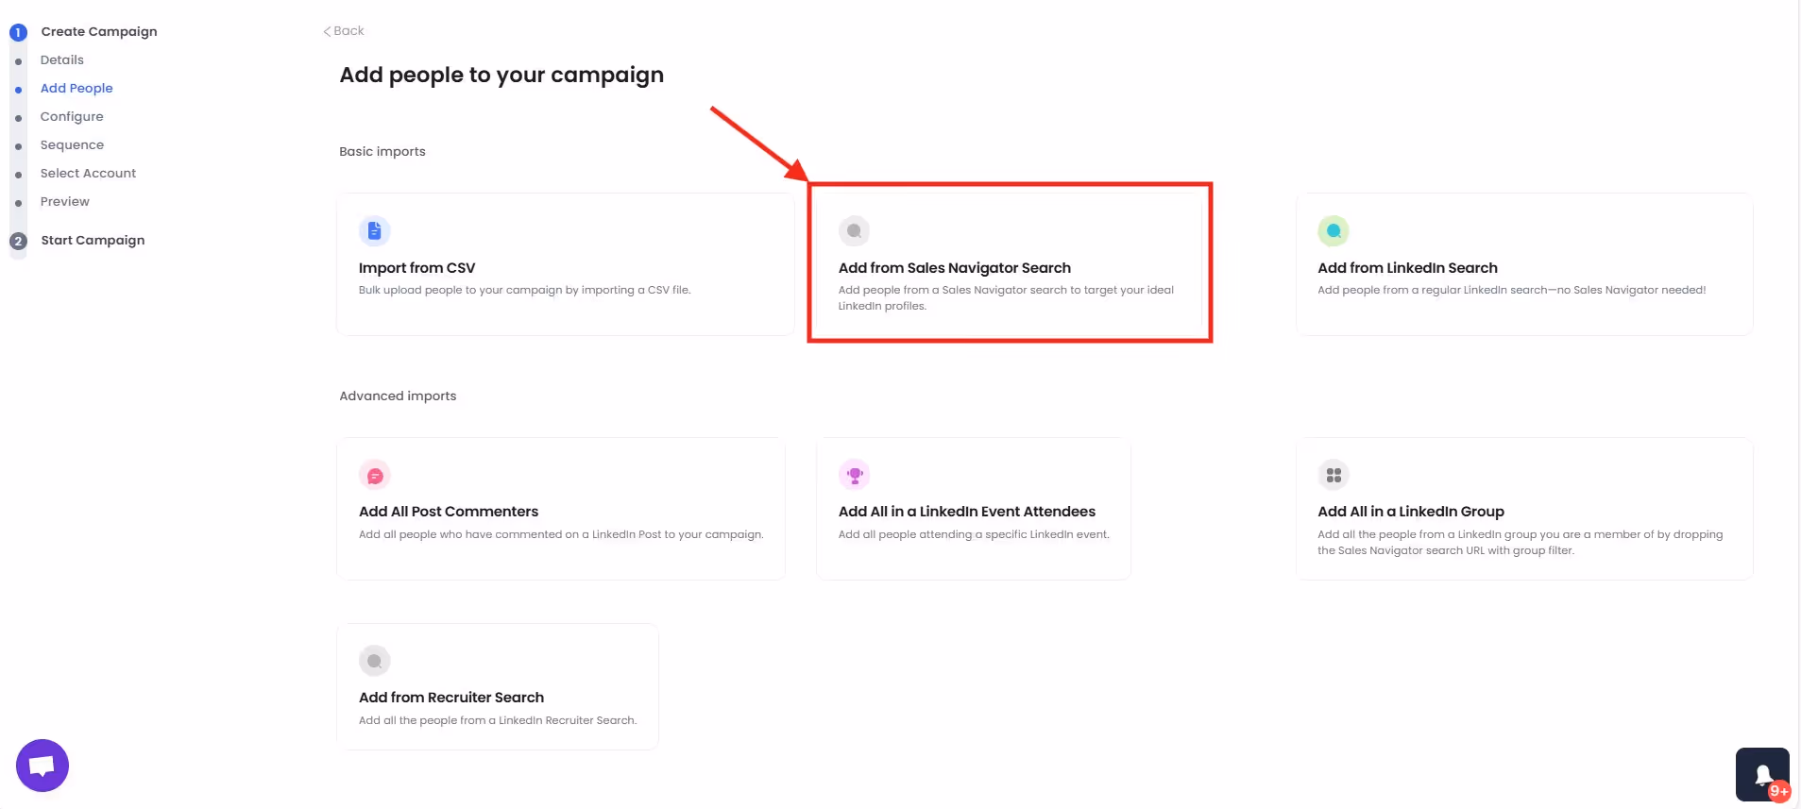Click the Import from CSV card
Image resolution: width=1801 pixels, height=809 pixels.
[564, 264]
